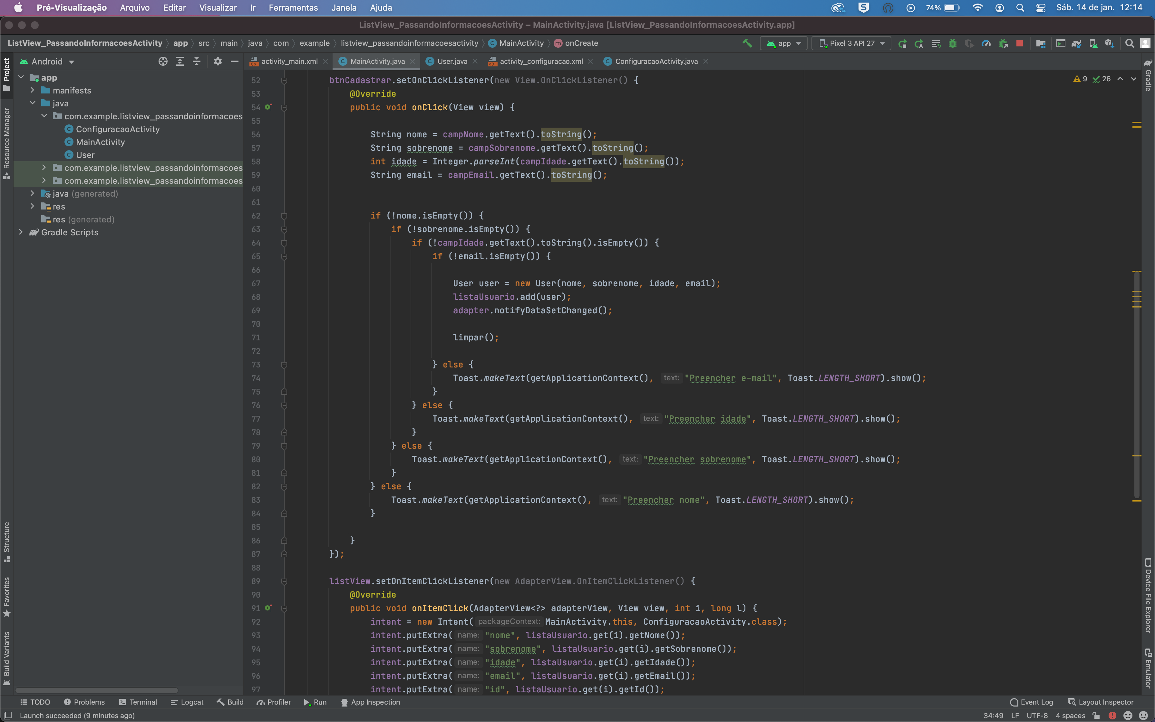This screenshot has height=722, width=1155.
Task: Click Attach Debugger to Android Process icon
Action: [1003, 44]
